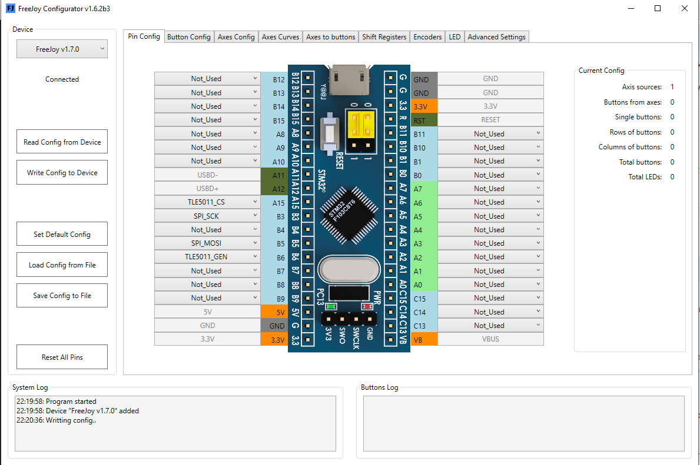Image resolution: width=700 pixels, height=465 pixels.
Task: Open the pin C14 function dropdown
Action: coord(490,312)
